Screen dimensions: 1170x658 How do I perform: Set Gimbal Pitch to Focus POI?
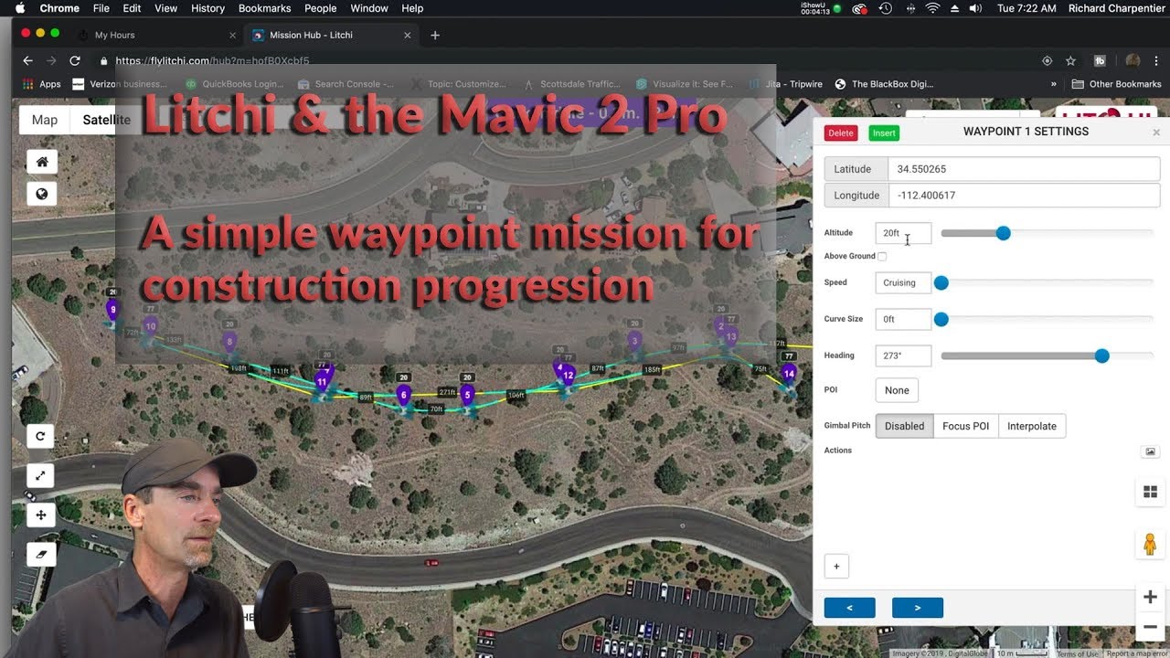pyautogui.click(x=965, y=426)
